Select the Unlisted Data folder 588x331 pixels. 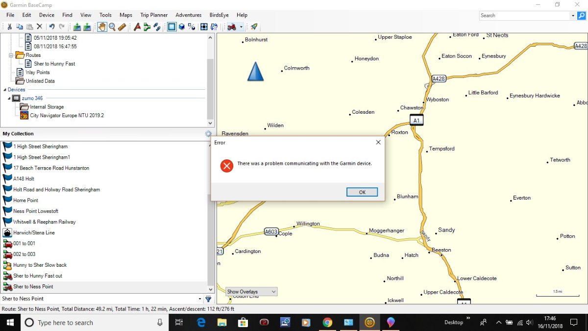coord(40,81)
